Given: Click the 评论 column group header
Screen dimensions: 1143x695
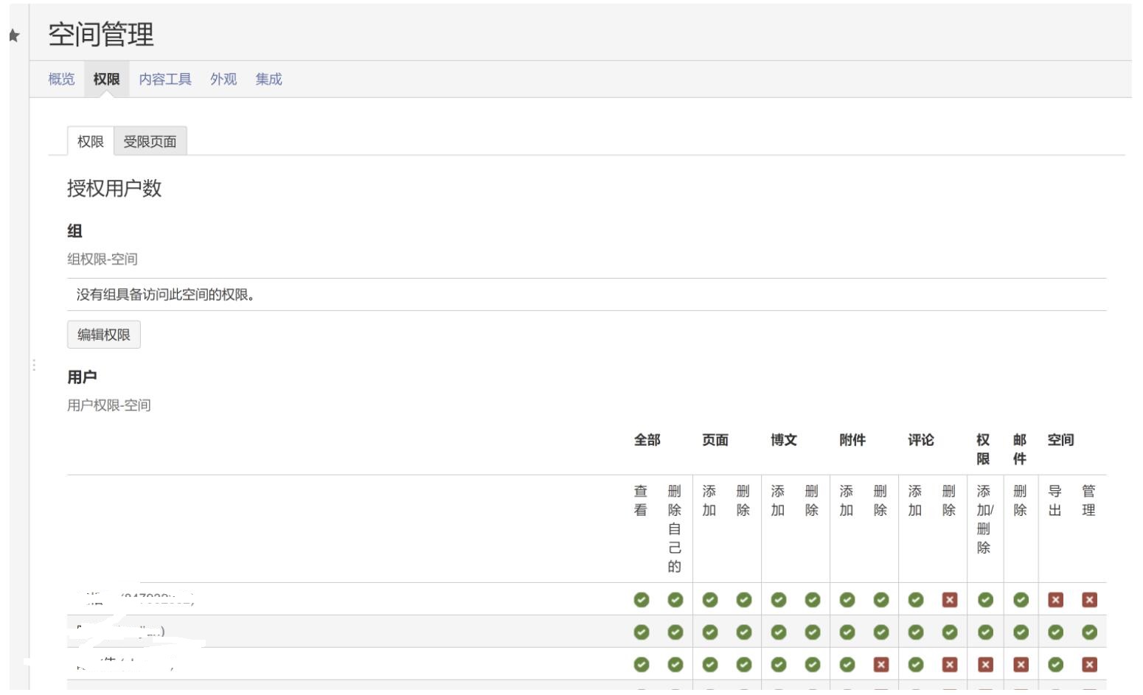Looking at the screenshot, I should [x=921, y=440].
